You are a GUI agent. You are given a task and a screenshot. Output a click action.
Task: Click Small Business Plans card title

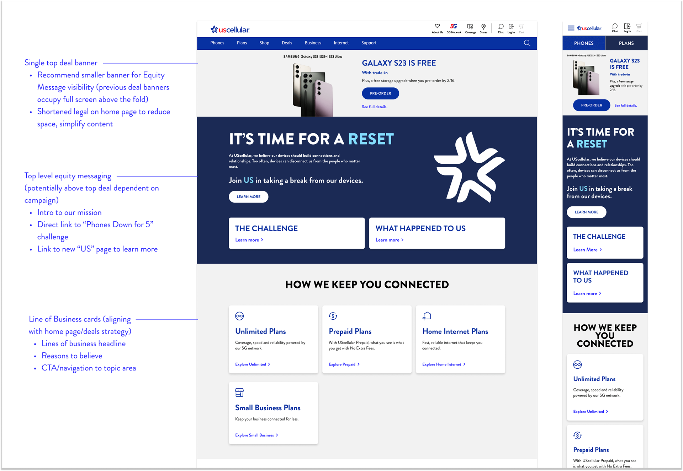[268, 408]
